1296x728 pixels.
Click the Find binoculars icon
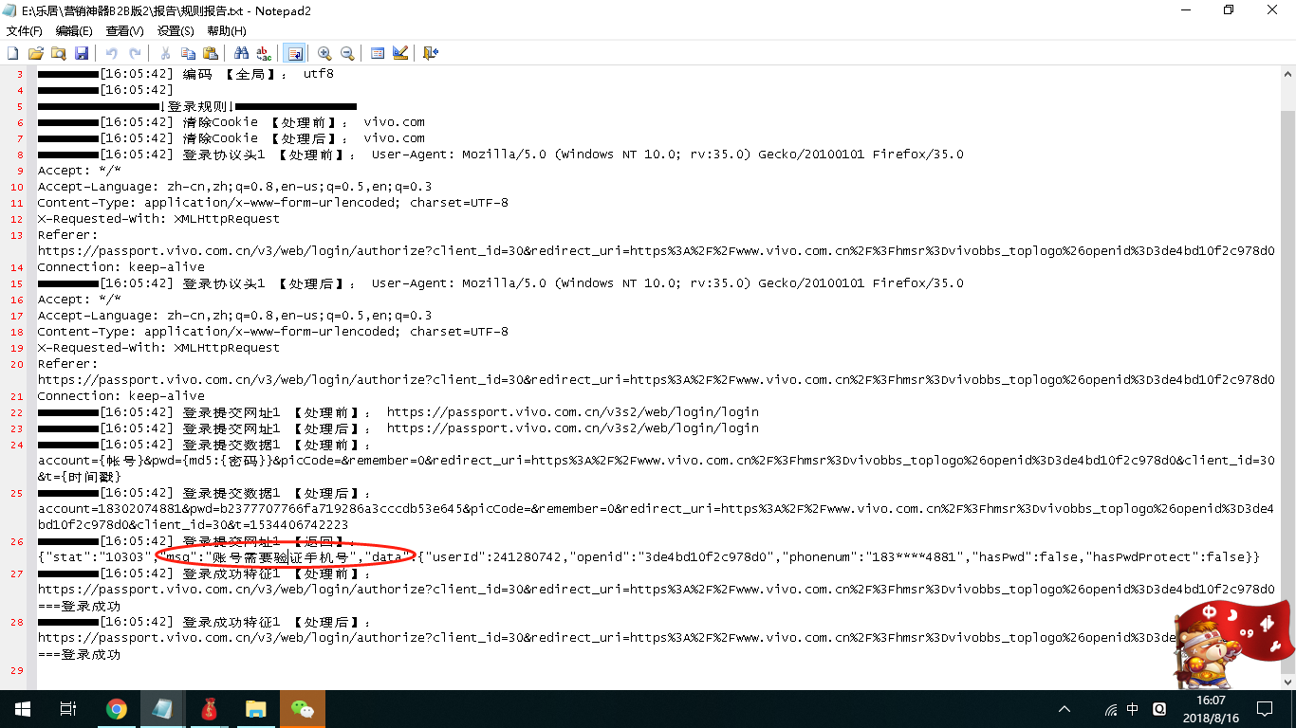pyautogui.click(x=241, y=53)
